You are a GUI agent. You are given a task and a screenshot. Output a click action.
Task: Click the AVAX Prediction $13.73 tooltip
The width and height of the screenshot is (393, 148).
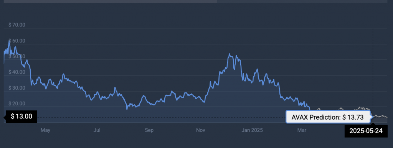point(328,117)
